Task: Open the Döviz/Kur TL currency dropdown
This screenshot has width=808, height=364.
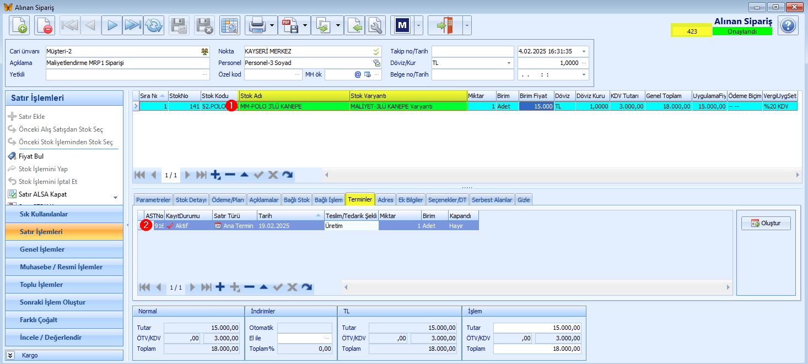Action: click(509, 63)
